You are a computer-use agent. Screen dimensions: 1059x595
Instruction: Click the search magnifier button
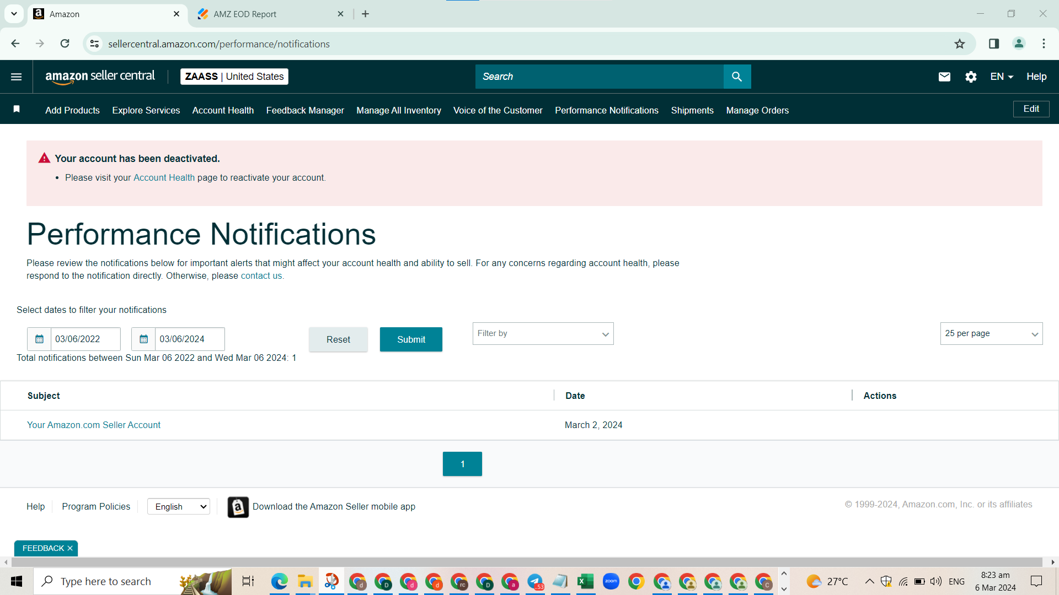click(737, 77)
